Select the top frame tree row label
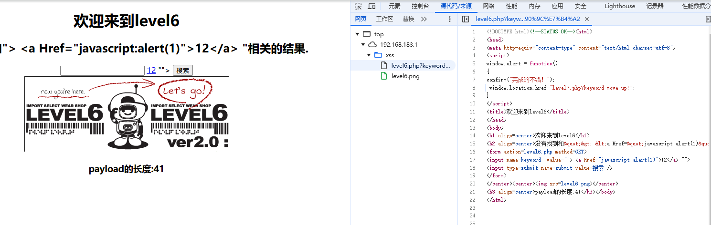 click(379, 34)
